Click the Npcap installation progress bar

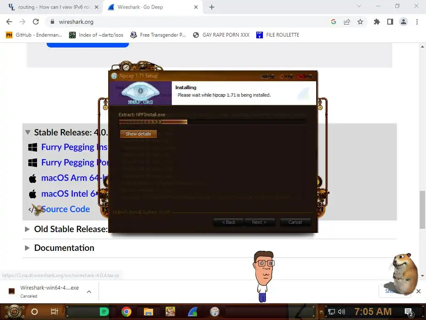click(213, 122)
